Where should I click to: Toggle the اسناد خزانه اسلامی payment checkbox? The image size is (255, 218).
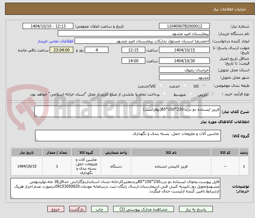click(164, 94)
